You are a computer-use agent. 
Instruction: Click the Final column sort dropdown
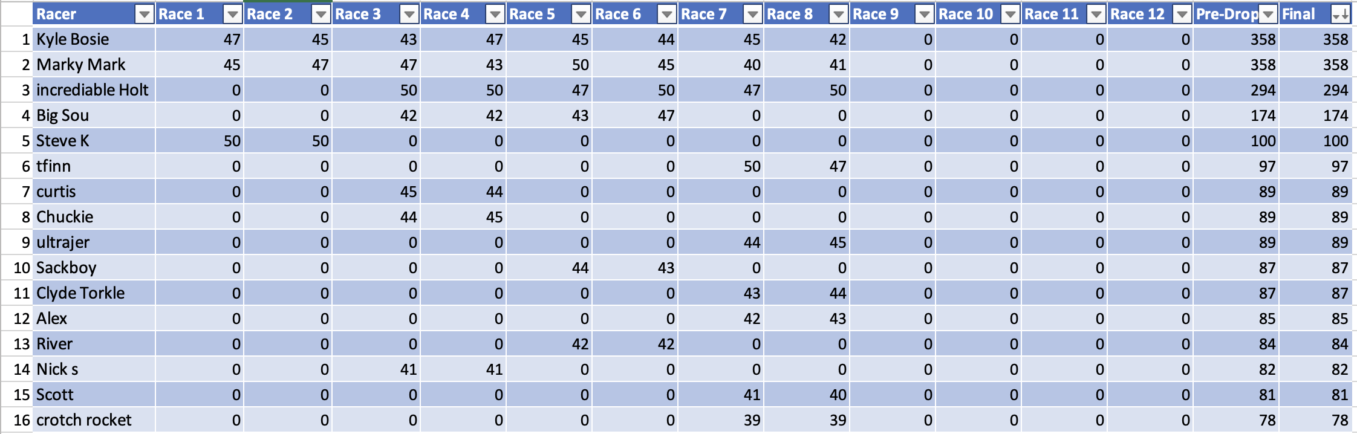click(1340, 15)
